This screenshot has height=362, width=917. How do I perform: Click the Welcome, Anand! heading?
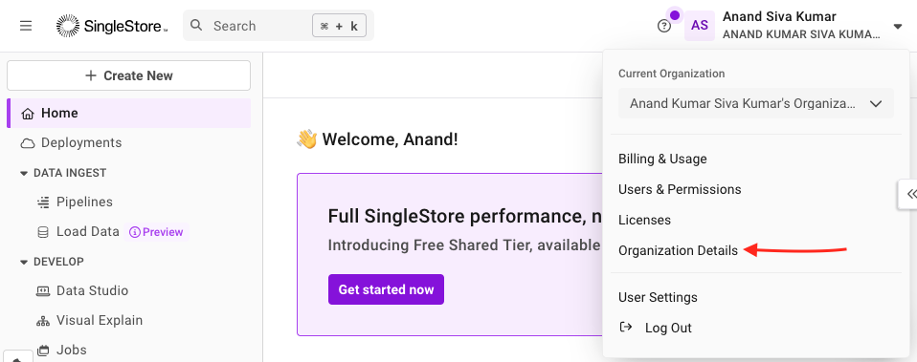coord(391,139)
